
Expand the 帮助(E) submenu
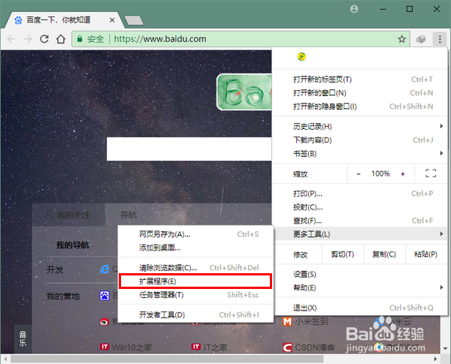tap(359, 287)
